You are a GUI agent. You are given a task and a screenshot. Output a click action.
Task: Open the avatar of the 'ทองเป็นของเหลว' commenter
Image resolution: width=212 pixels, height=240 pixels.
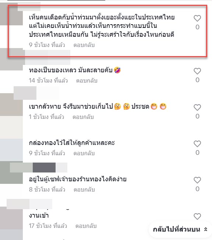tap(11, 59)
